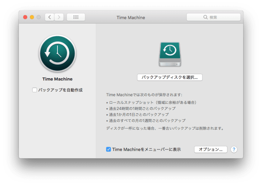Image resolution: width=262 pixels, height=185 pixels.
Task: Click 過去24時間の1時間ごとのバックアップ line
Action: click(141, 109)
